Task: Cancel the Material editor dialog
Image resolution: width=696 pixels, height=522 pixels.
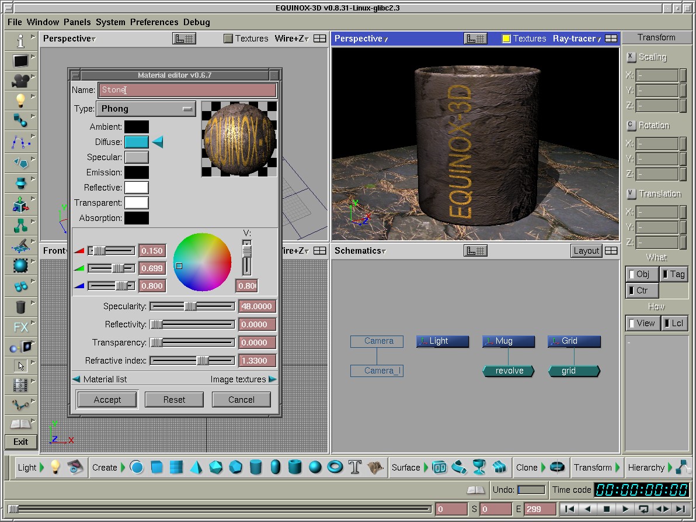Action: pos(241,399)
